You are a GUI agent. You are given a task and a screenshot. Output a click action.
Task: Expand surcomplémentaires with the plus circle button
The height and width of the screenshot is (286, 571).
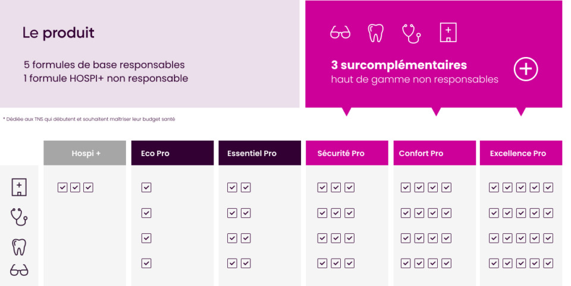pyautogui.click(x=526, y=69)
